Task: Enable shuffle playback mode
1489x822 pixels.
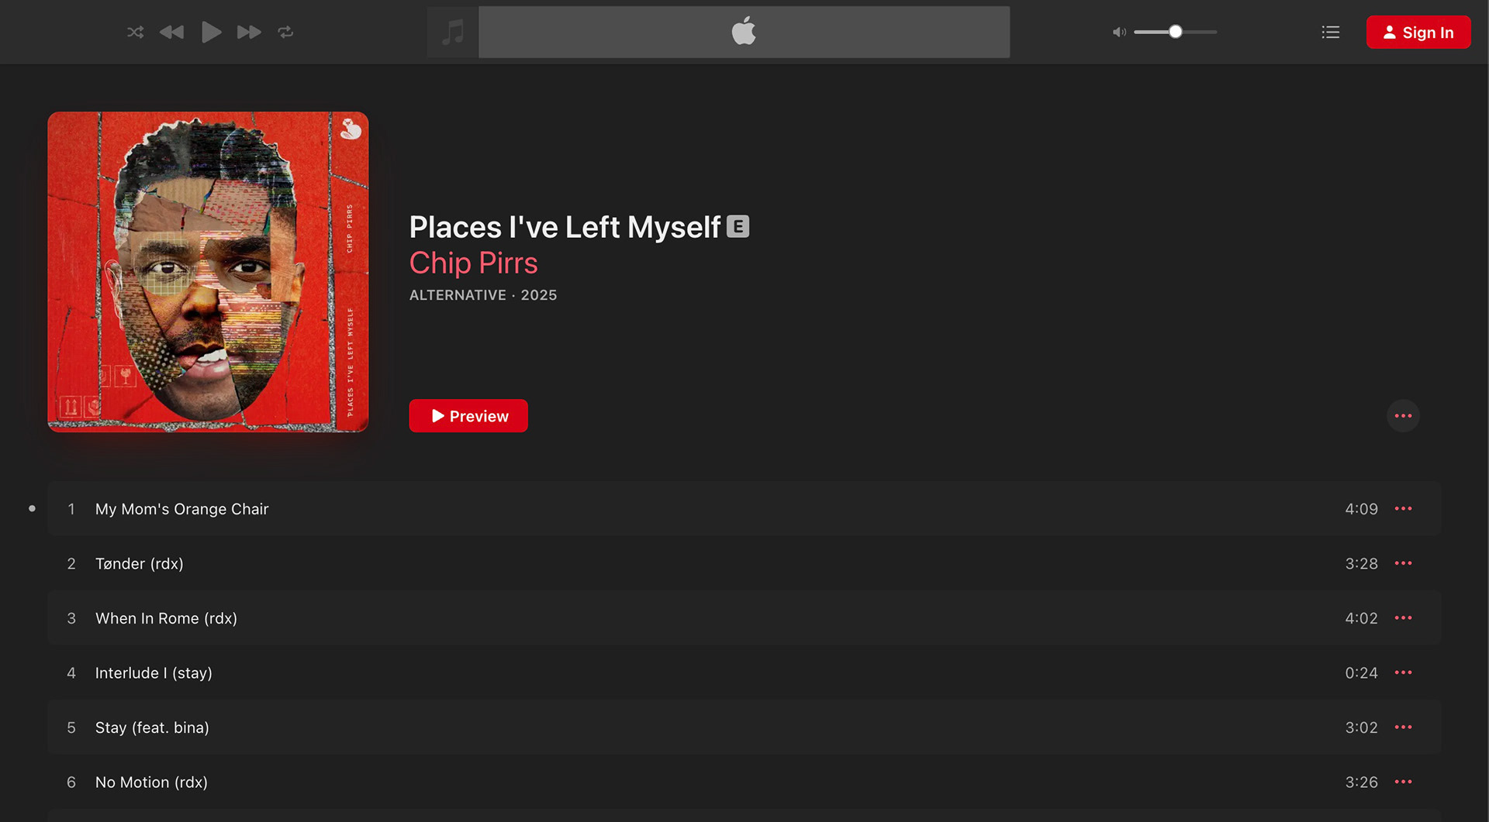Action: 135,32
